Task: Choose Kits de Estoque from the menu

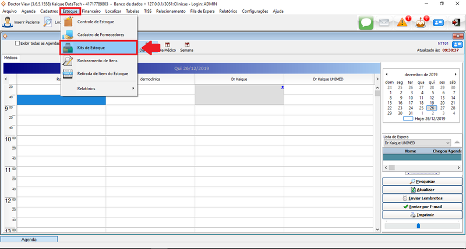Action: [x=99, y=47]
